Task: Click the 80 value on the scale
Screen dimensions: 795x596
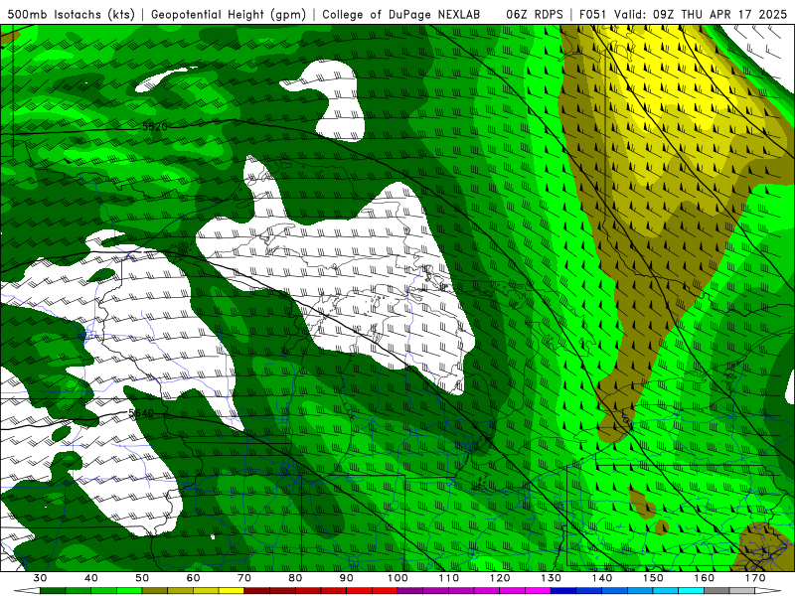Action: tap(295, 578)
